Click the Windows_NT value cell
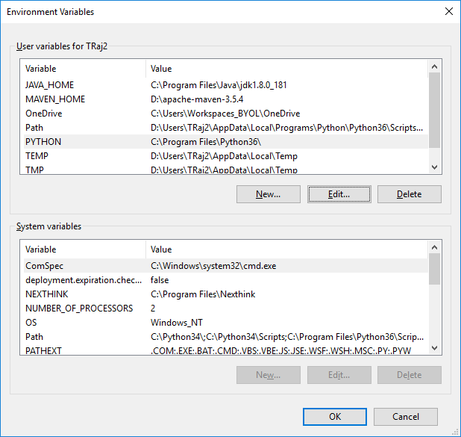461x437 pixels. tap(176, 323)
